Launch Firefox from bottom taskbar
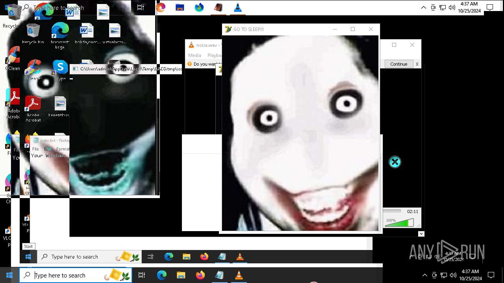The height and width of the screenshot is (283, 504). coord(200,275)
